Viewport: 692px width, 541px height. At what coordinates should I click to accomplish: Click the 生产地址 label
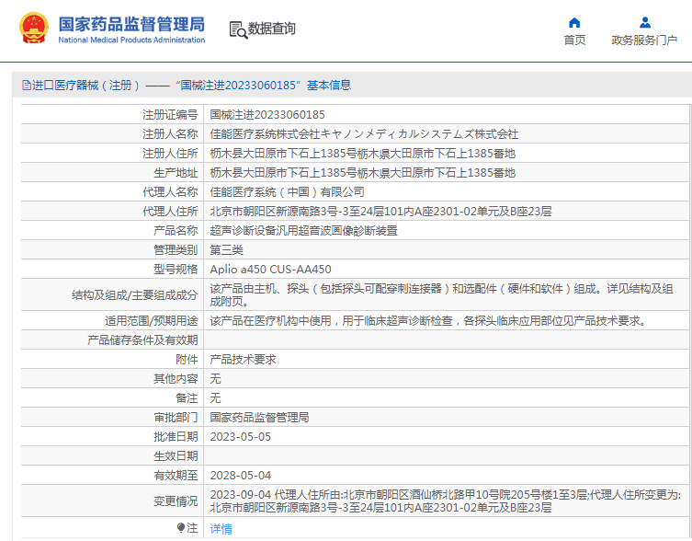tap(176, 173)
